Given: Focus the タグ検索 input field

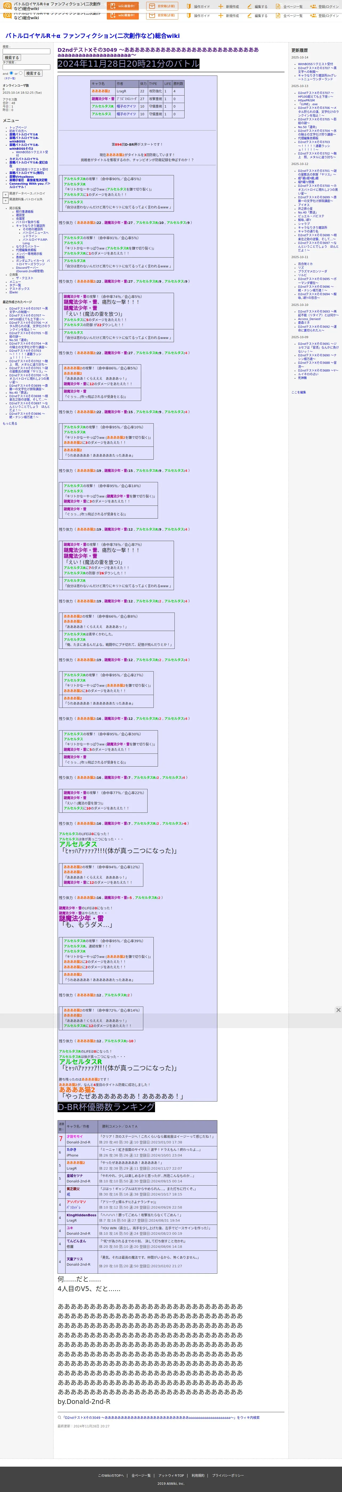Looking at the screenshot, I should pyautogui.click(x=27, y=67).
